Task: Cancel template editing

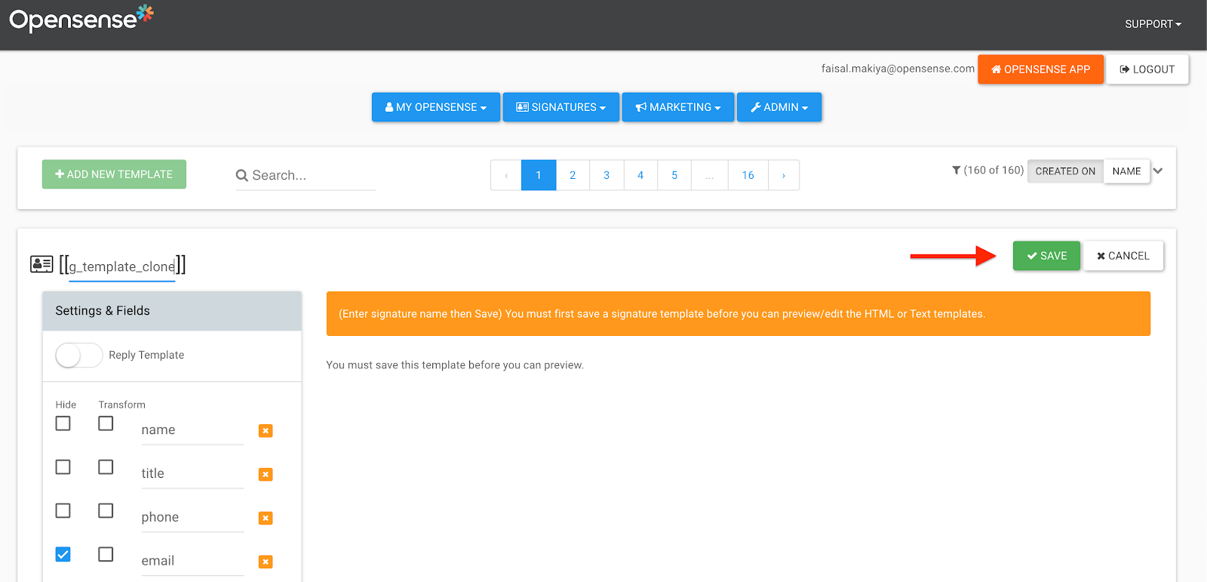Action: [1123, 256]
